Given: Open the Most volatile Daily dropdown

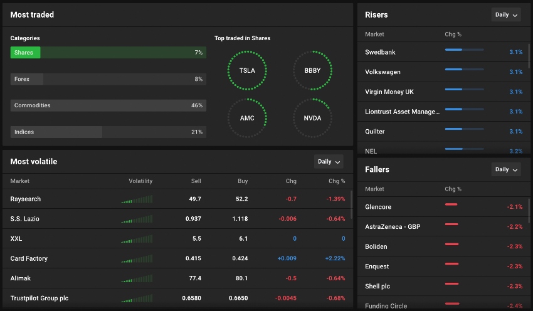Looking at the screenshot, I should point(329,161).
